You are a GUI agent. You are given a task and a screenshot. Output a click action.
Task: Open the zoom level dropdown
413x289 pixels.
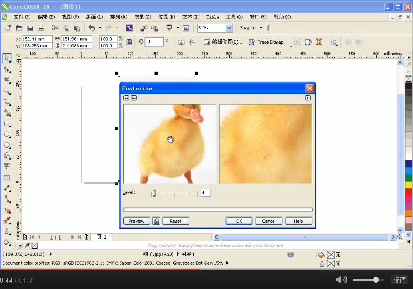coord(229,28)
